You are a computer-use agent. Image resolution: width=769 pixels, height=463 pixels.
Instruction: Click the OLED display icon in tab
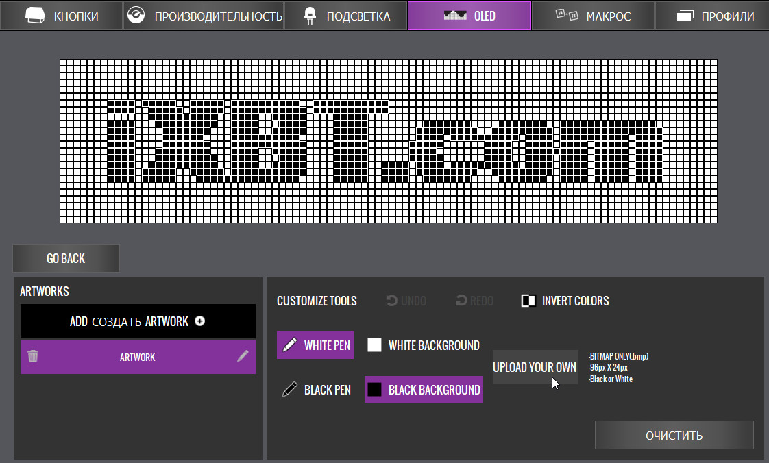[x=455, y=16]
